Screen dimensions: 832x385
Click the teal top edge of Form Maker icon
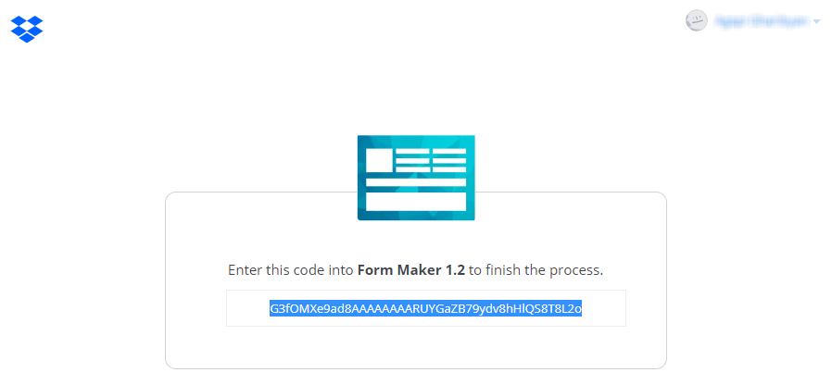coord(416,141)
